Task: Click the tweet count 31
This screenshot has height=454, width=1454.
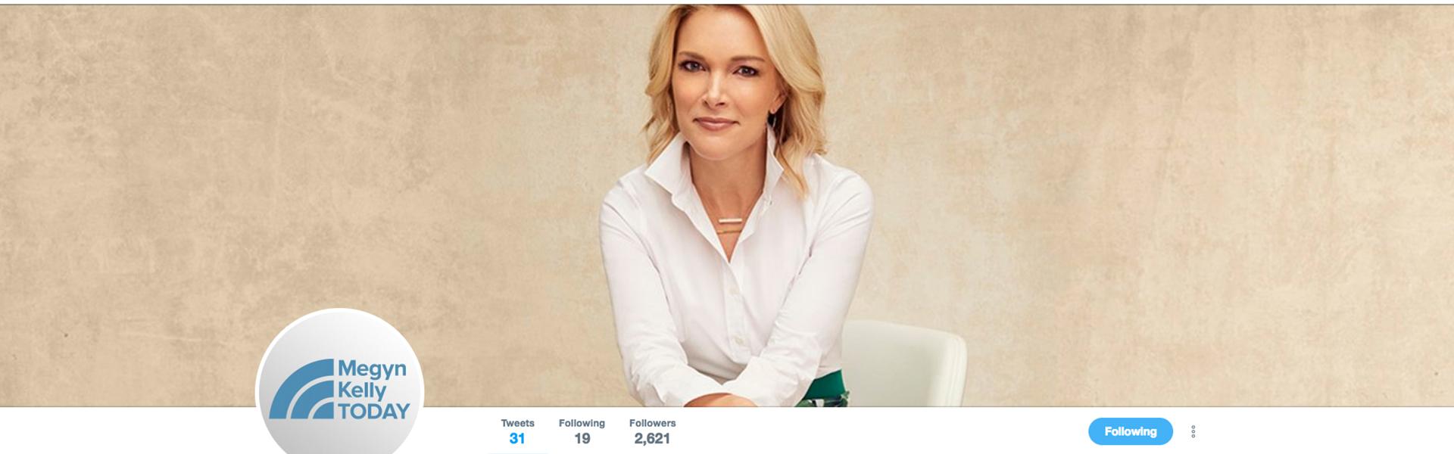Action: pos(517,439)
